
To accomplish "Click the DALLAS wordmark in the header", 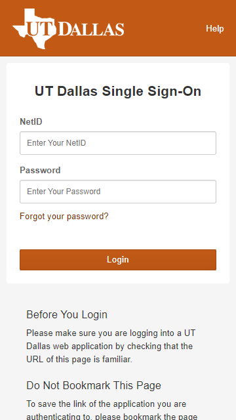I will coord(91,29).
